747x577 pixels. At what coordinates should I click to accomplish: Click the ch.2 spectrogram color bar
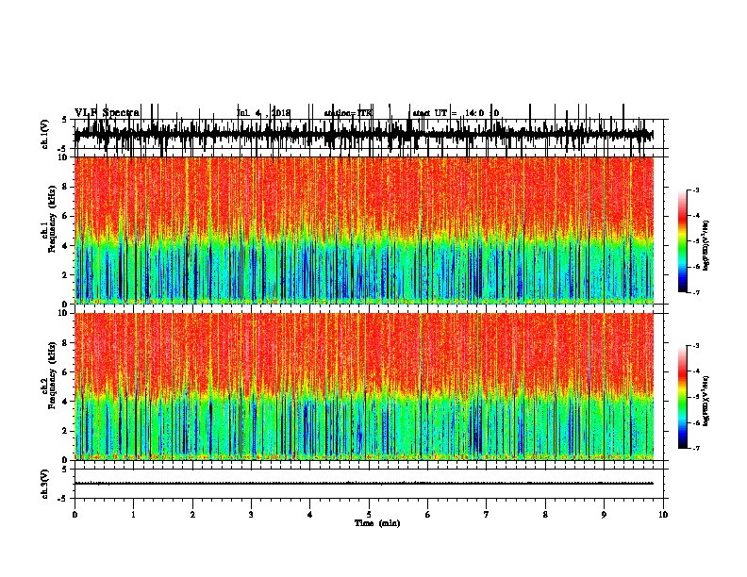tap(682, 397)
